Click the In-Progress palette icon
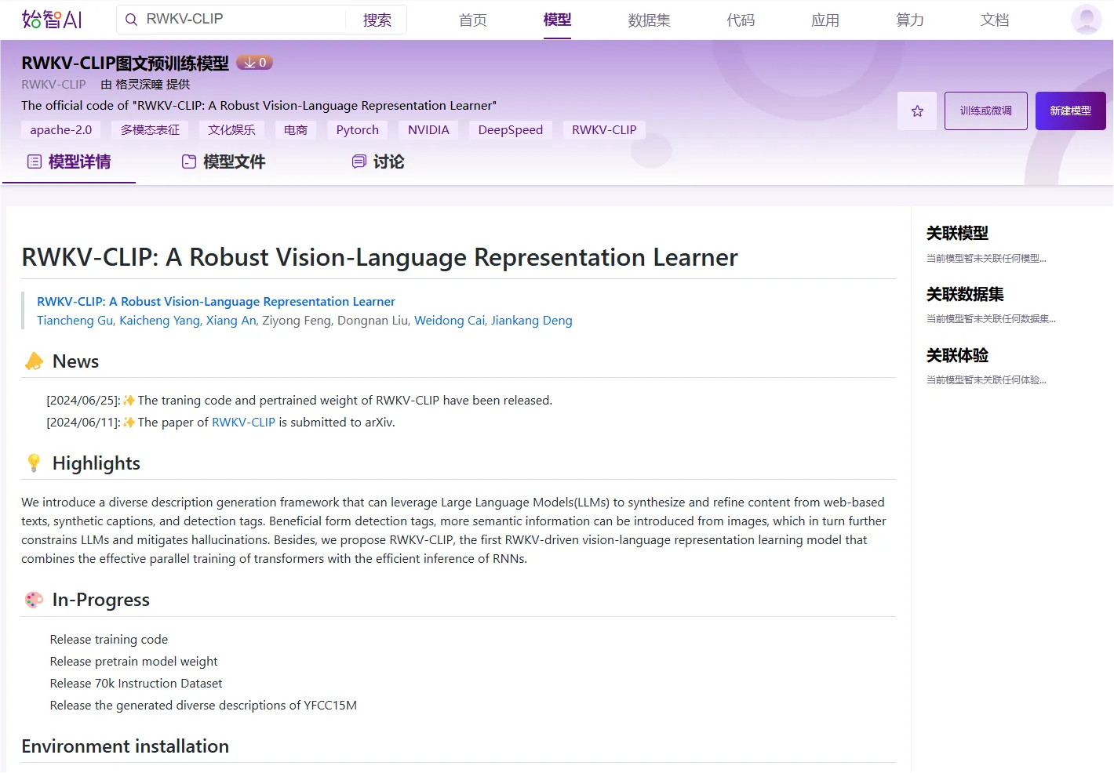The width and height of the screenshot is (1114, 773). click(x=34, y=600)
